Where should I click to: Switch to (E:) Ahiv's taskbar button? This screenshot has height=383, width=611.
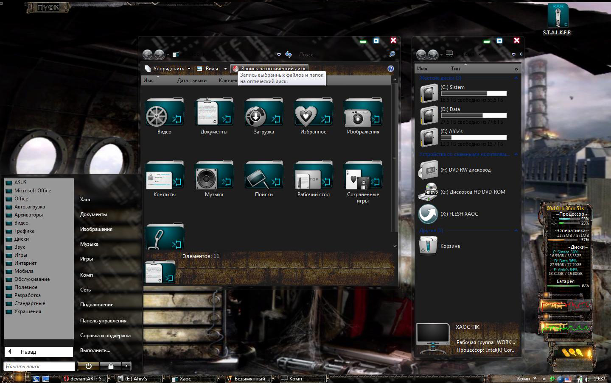pos(139,379)
